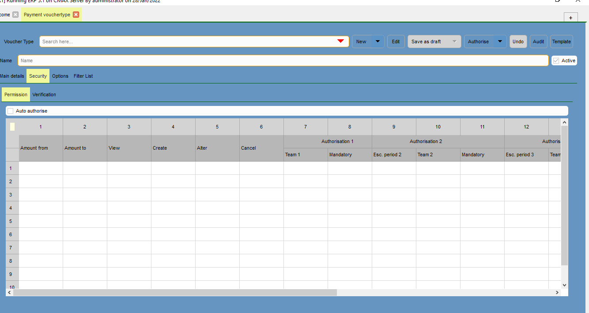Click the Undo button
The image size is (589, 313).
pyautogui.click(x=518, y=41)
